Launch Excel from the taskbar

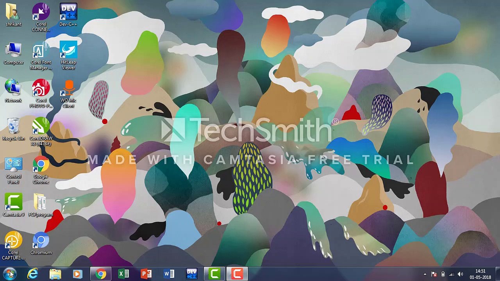tap(123, 274)
